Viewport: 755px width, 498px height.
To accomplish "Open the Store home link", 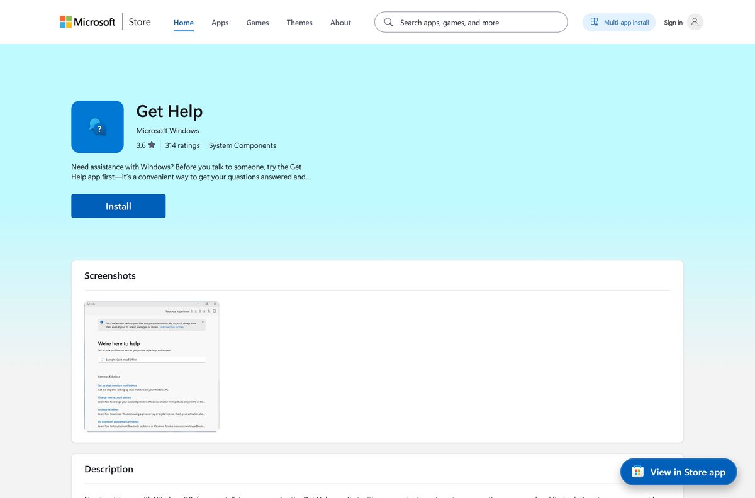I will click(140, 22).
